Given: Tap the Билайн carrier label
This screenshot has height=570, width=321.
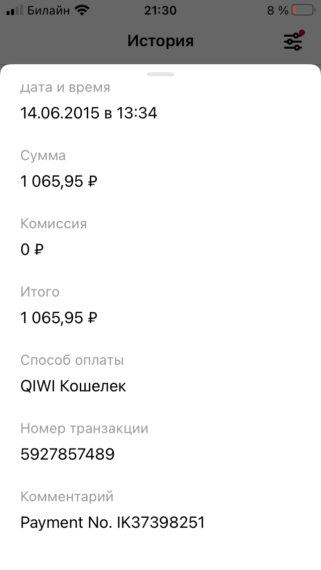Looking at the screenshot, I should (x=48, y=10).
